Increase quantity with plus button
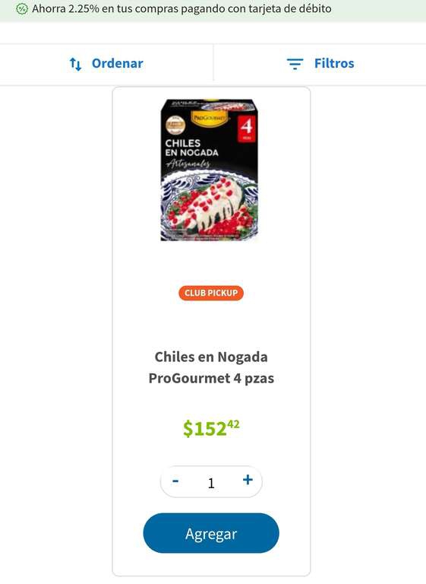426x584 pixels. [248, 480]
